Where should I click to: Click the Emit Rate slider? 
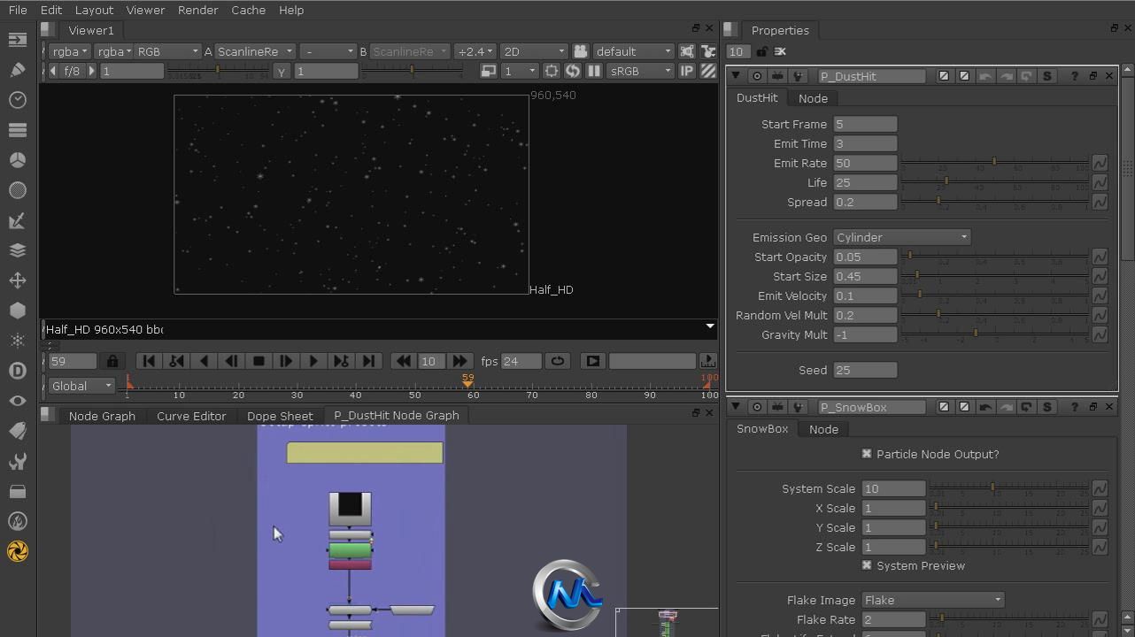click(994, 163)
